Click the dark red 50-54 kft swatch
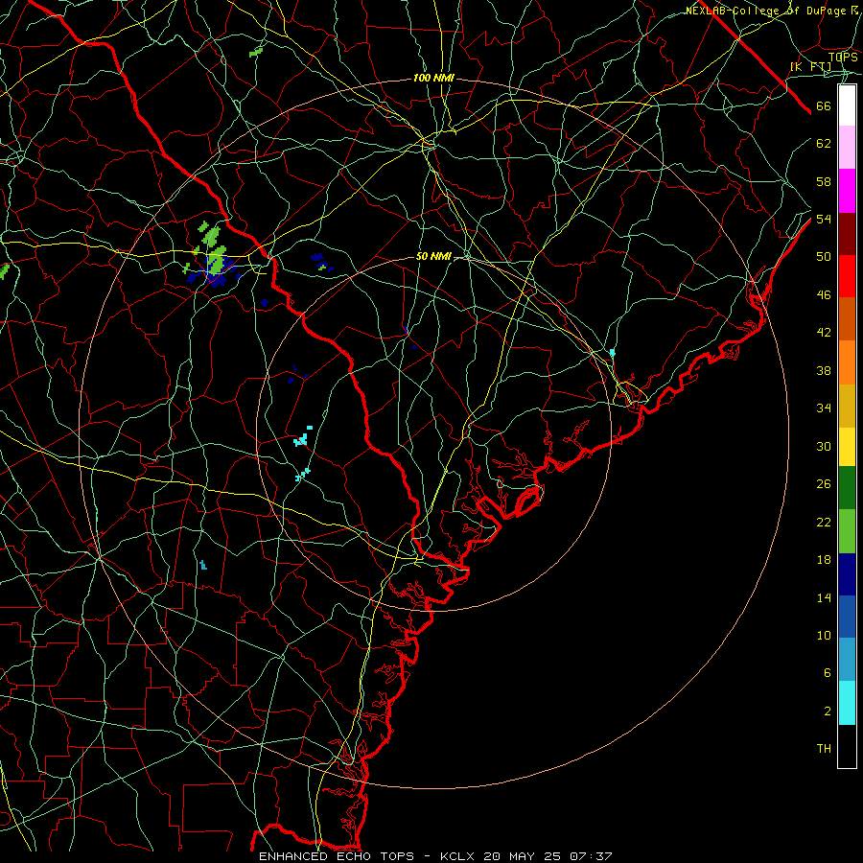 tap(847, 234)
